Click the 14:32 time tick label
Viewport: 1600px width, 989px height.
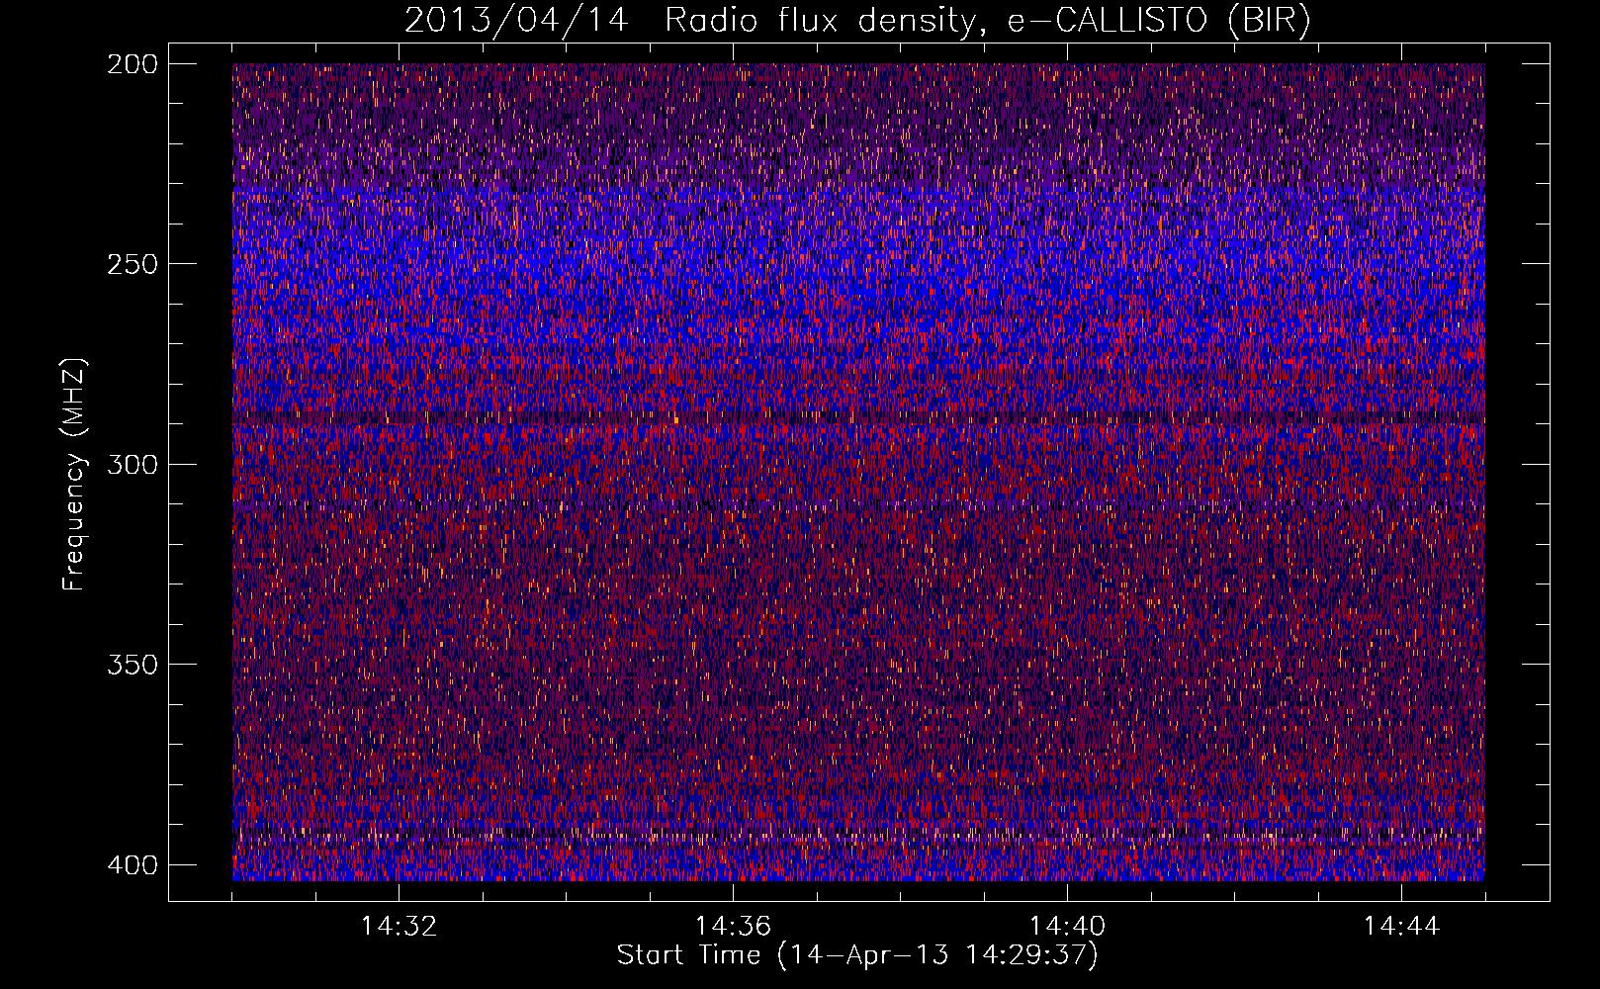399,926
